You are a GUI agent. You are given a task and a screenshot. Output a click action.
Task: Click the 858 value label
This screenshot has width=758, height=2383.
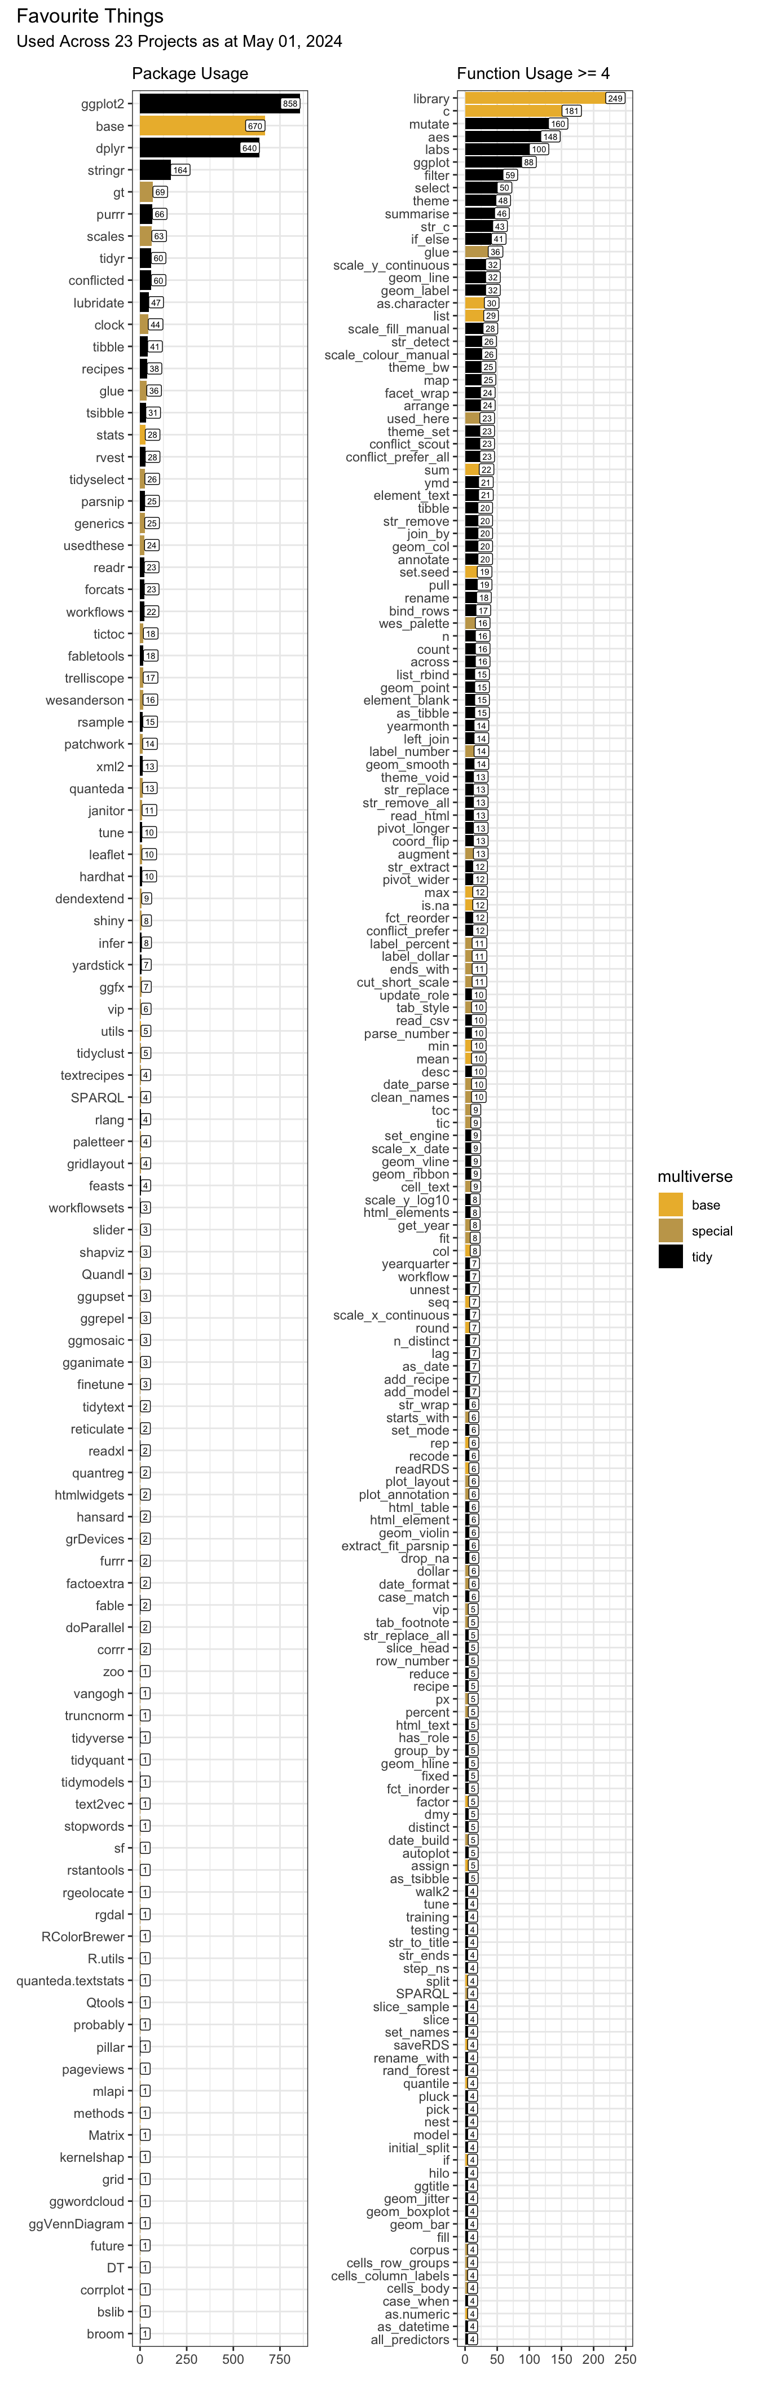pyautogui.click(x=290, y=104)
